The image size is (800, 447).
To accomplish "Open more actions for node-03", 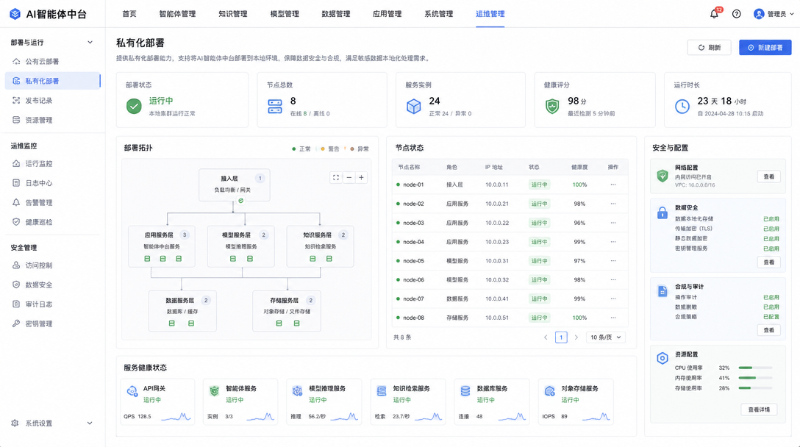I will [x=612, y=223].
